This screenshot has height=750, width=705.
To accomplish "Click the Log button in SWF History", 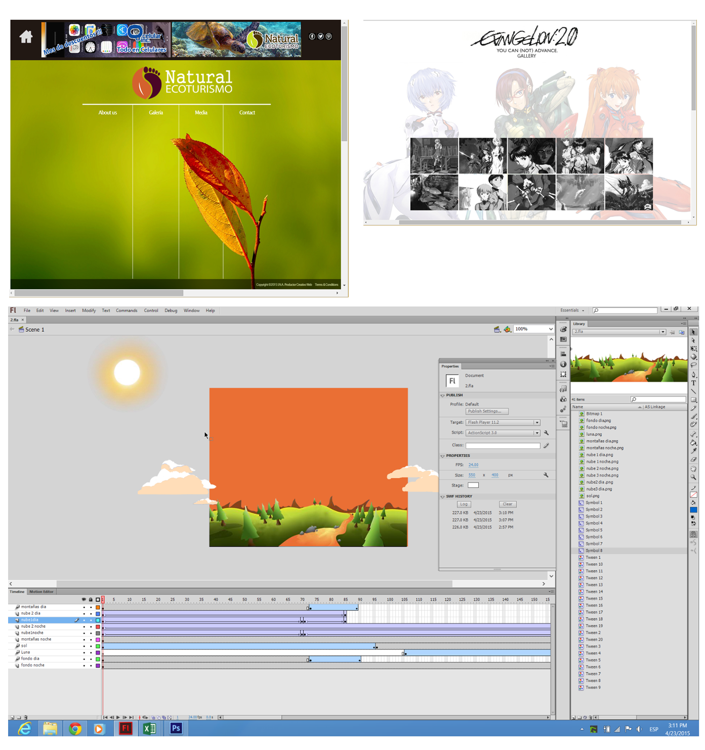I will pos(464,504).
